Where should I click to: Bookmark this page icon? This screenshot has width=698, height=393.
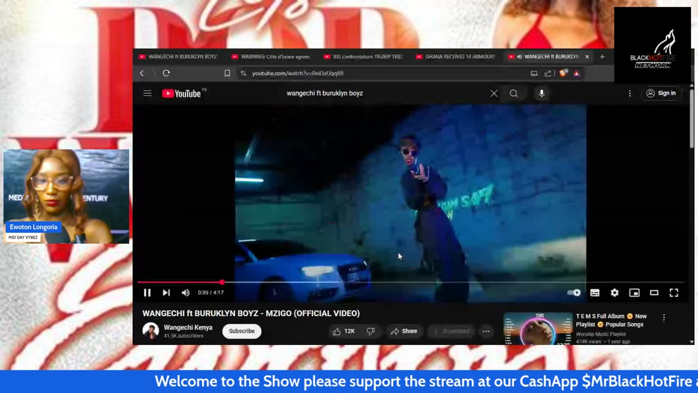point(227,73)
